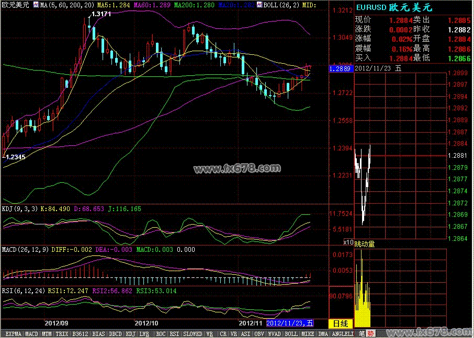Image resolution: width=474 pixels, height=338 pixels.
Task: Select the 势 trend view button
Action: [370, 333]
